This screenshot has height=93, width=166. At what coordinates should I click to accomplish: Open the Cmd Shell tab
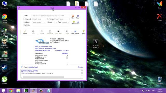pos(58,32)
